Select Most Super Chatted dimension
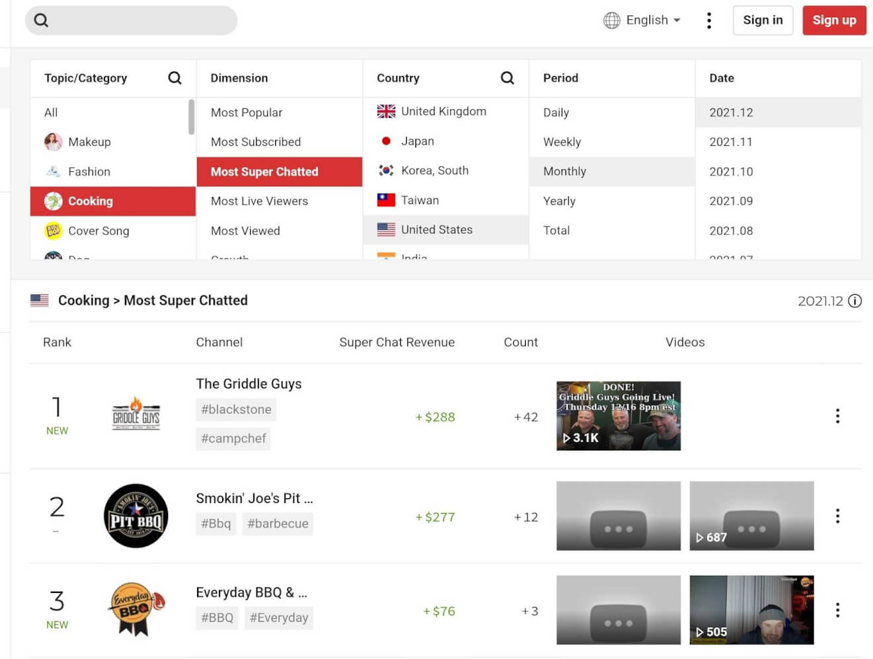This screenshot has width=873, height=659. click(x=279, y=171)
